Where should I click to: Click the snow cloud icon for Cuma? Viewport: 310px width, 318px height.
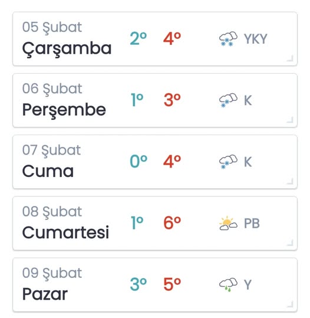pos(228,162)
